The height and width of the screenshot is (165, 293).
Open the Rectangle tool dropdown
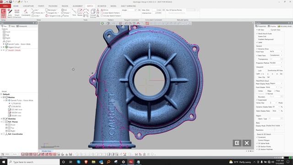click(x=56, y=10)
